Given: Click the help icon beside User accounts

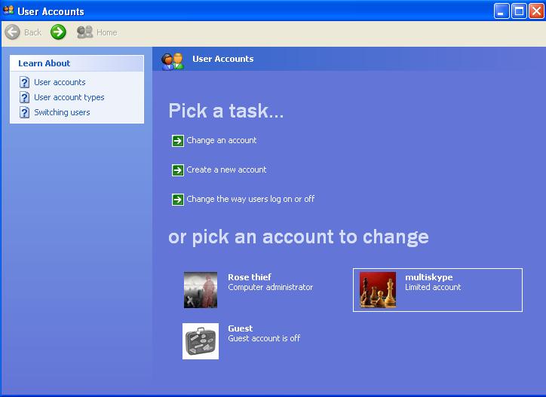Looking at the screenshot, I should coord(24,82).
